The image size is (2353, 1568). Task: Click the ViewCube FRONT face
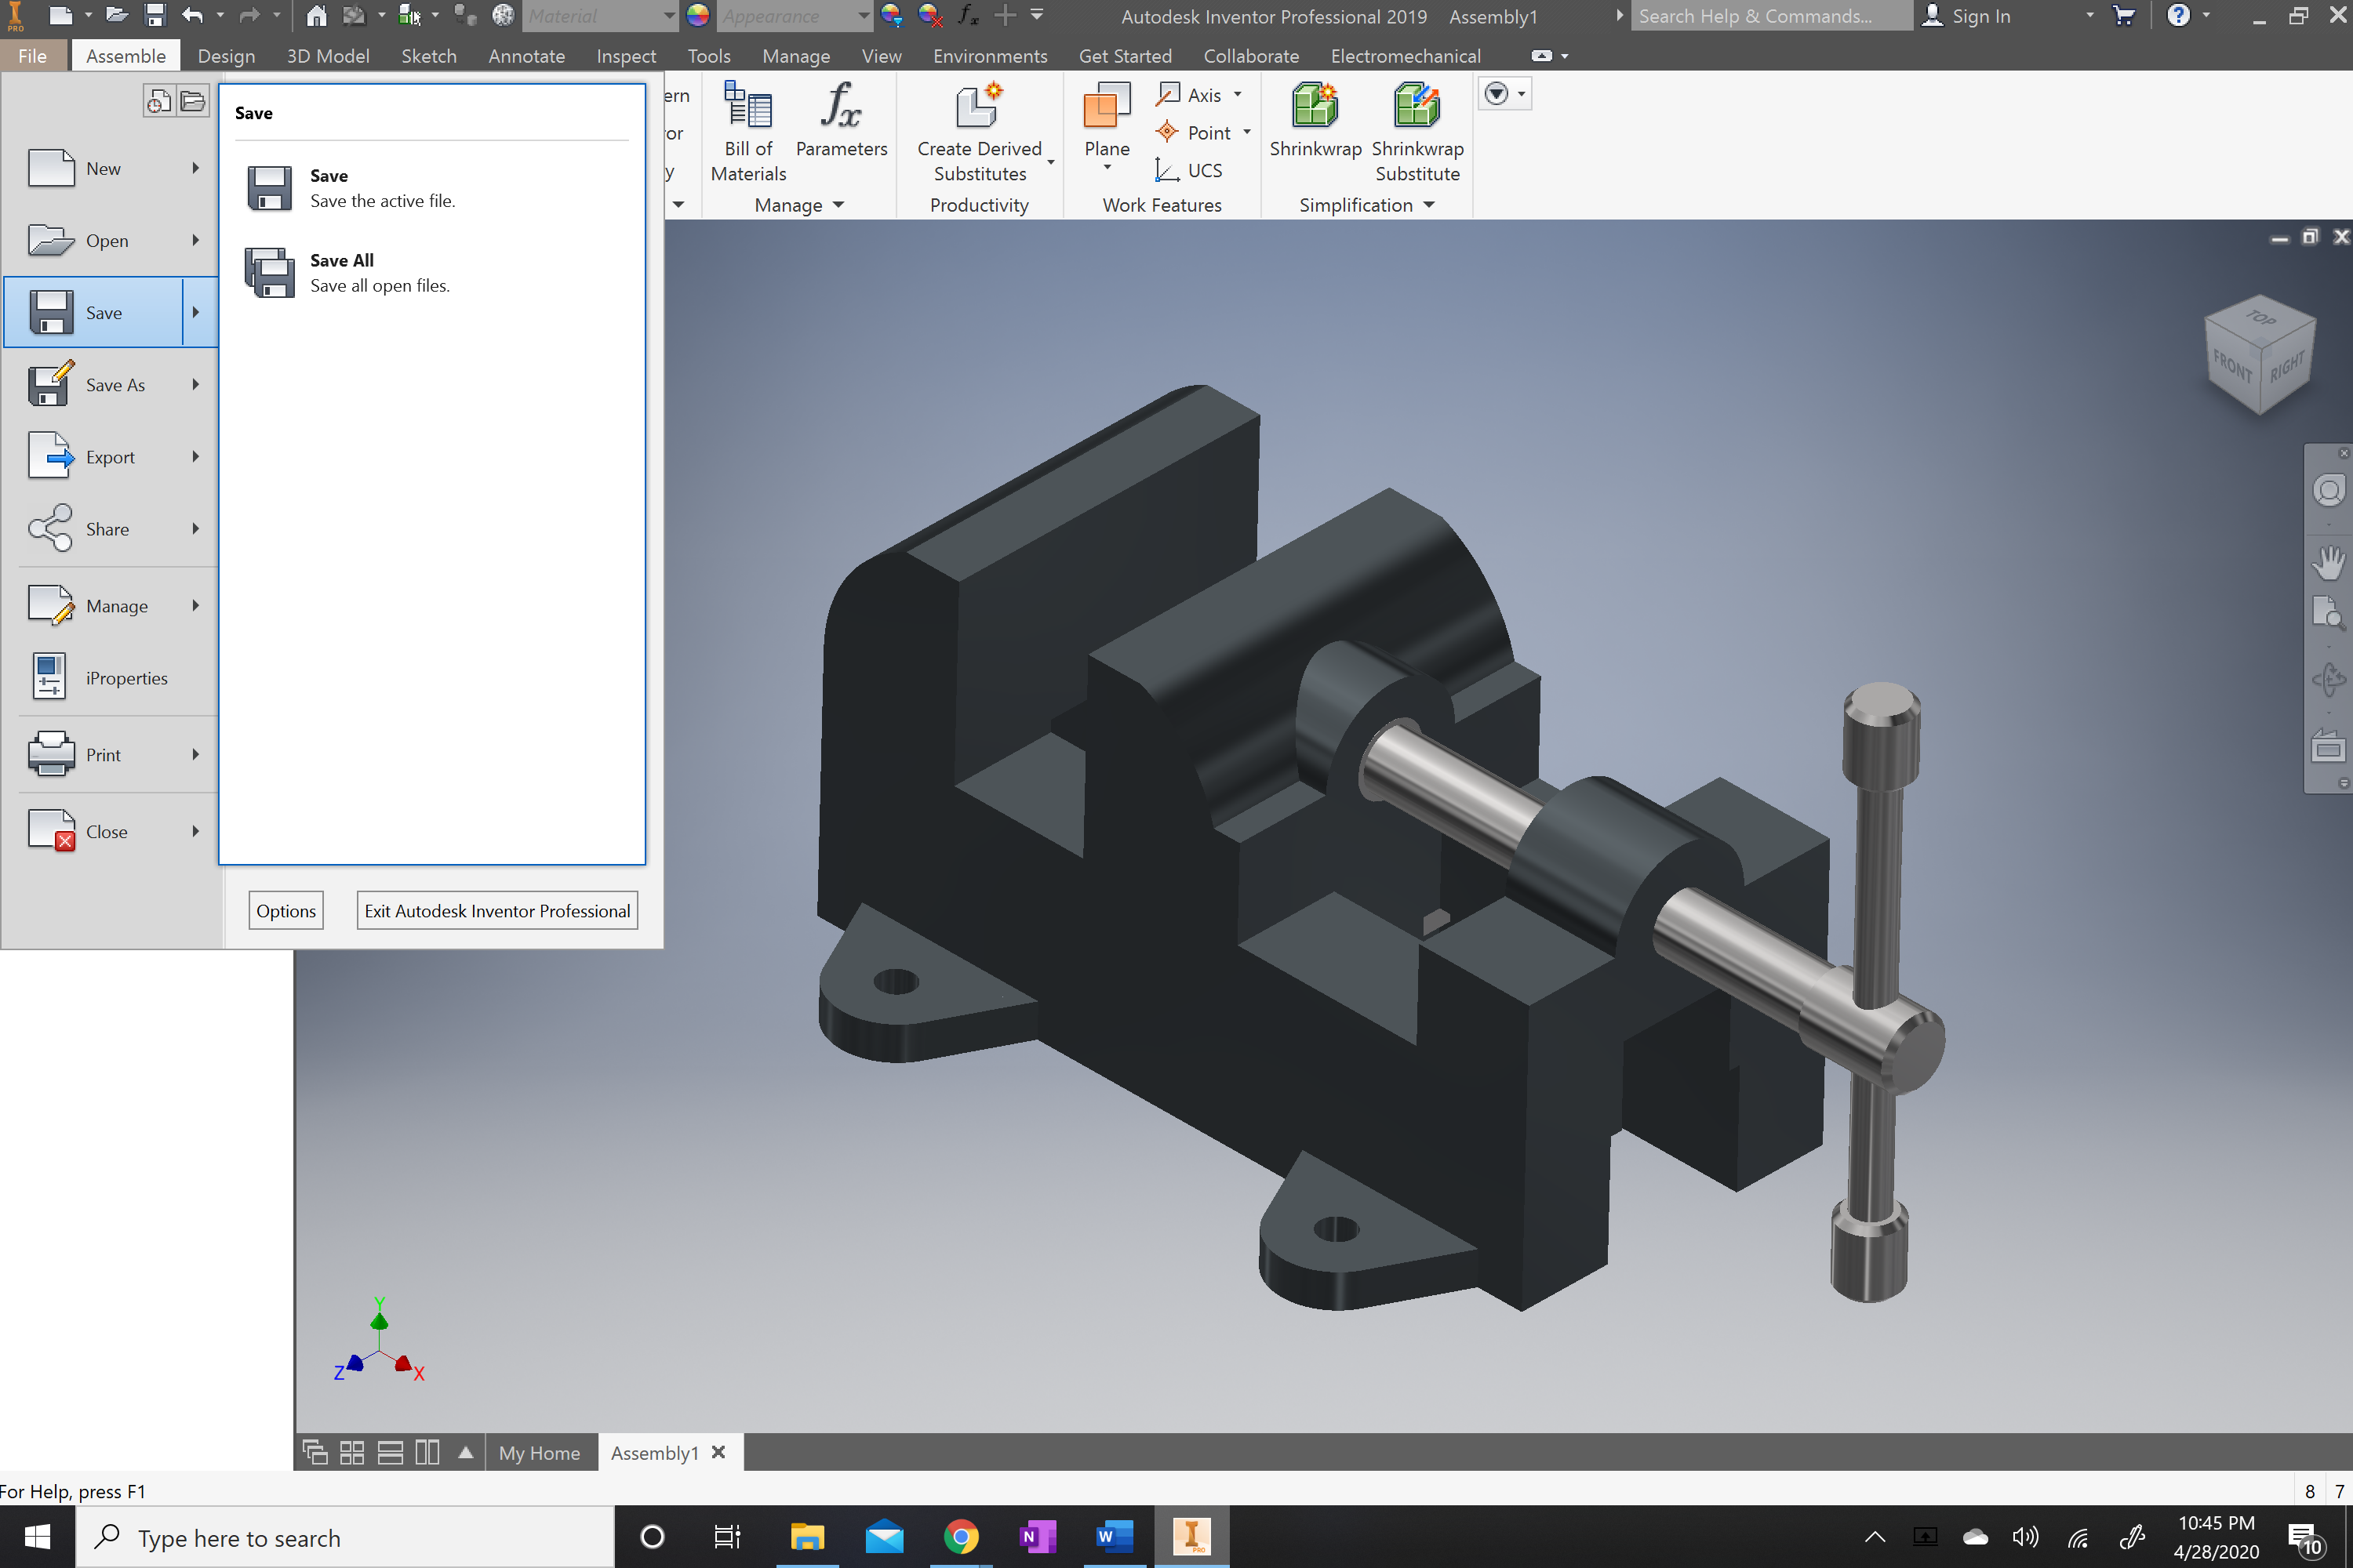tap(2232, 365)
